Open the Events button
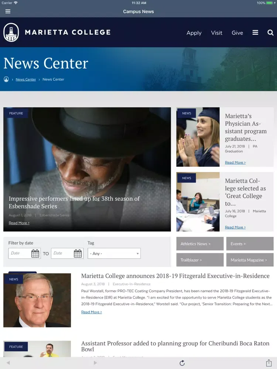 coord(250,244)
